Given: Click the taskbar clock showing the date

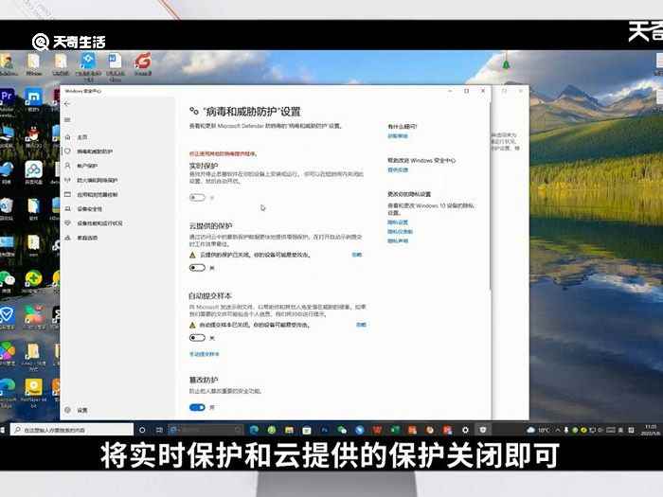Looking at the screenshot, I should [x=651, y=430].
